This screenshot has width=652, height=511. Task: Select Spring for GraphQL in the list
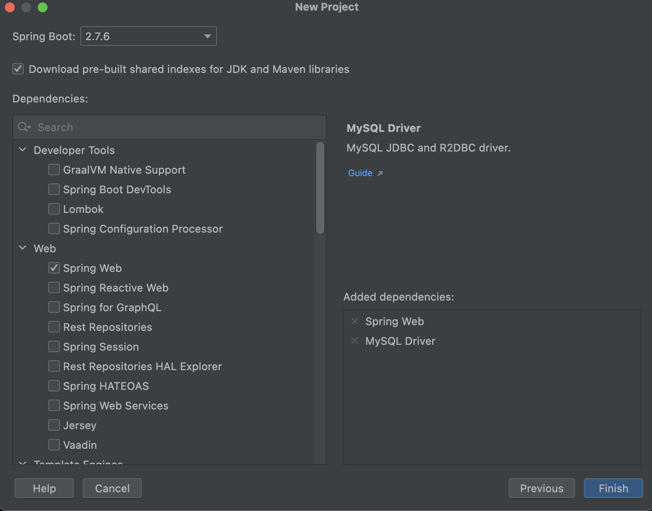point(112,308)
